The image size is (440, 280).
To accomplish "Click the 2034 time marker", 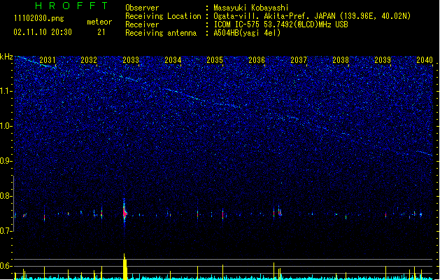I will [x=173, y=60].
